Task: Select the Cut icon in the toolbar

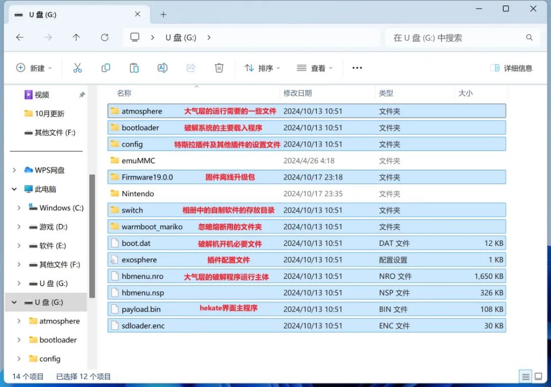Action: click(x=78, y=67)
